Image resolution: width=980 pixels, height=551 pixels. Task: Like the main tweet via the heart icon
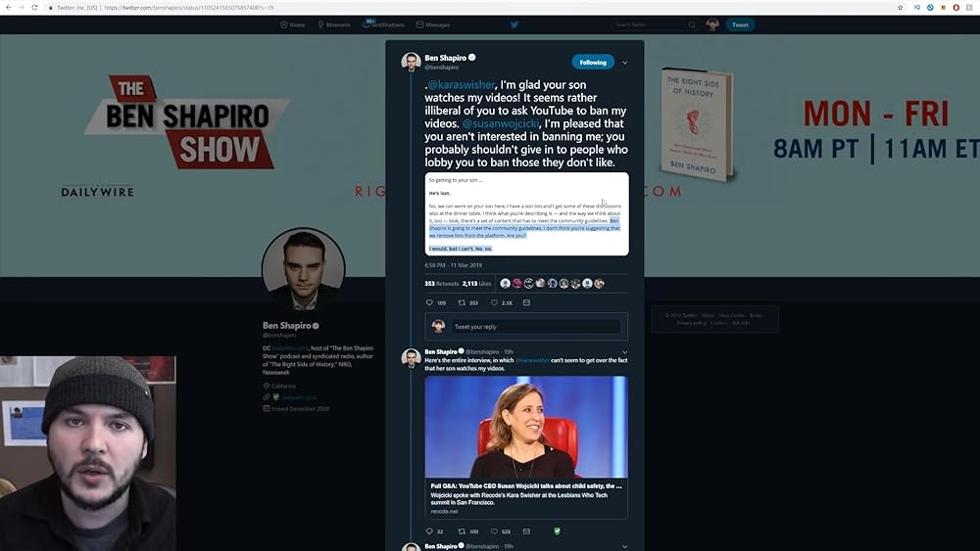click(495, 303)
